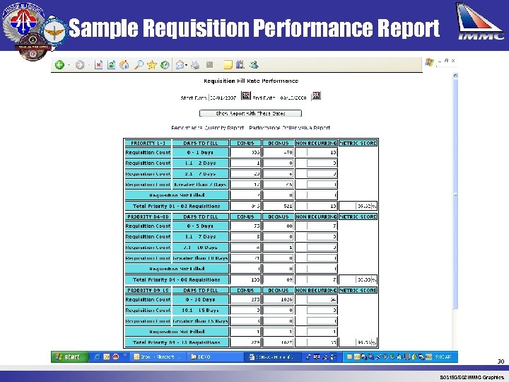Open the End Date calendar picker
Image resolution: width=509 pixels, height=382 pixels.
[316, 95]
